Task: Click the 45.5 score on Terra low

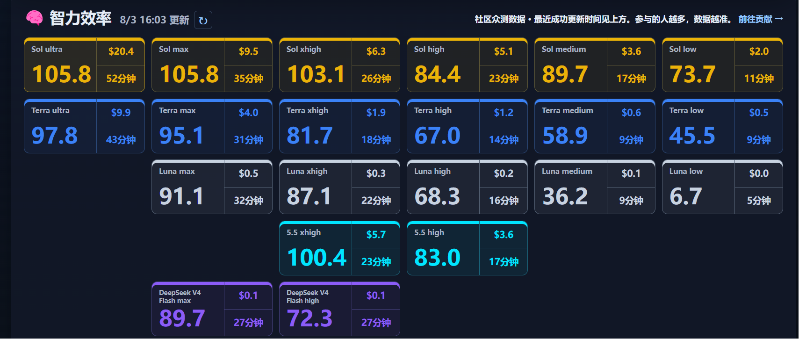Action: tap(692, 136)
